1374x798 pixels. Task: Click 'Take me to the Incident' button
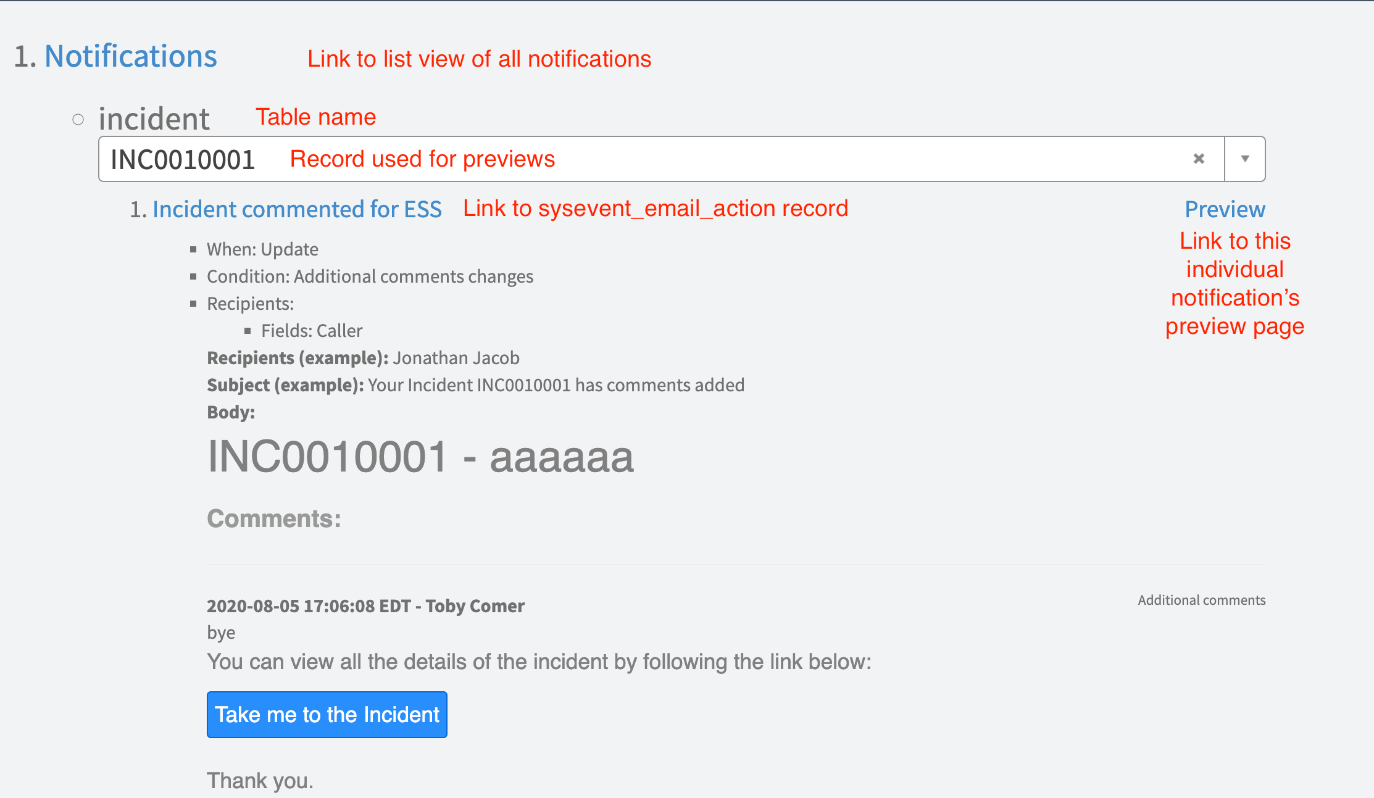click(x=326, y=715)
